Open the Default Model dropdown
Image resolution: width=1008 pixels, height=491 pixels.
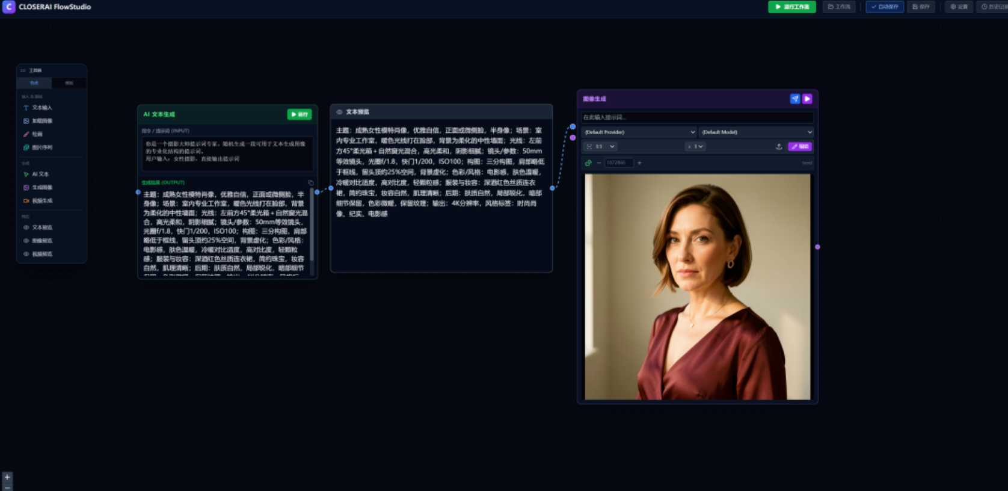tap(756, 132)
